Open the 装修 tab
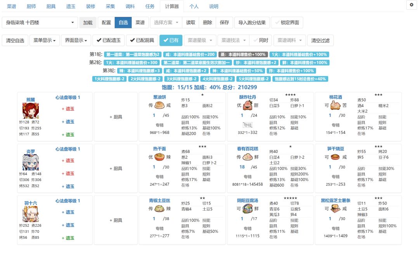 coord(90,7)
